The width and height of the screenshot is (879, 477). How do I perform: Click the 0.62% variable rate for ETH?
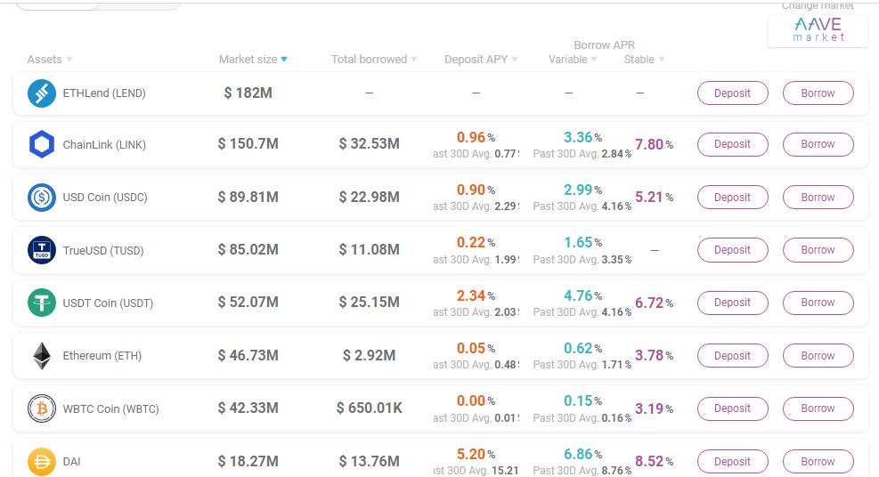582,348
